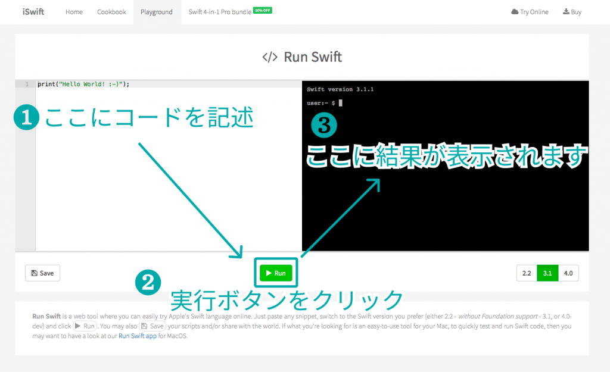Select Swift version 2.2
Viewport: 610px width, 372px height.
click(x=527, y=273)
